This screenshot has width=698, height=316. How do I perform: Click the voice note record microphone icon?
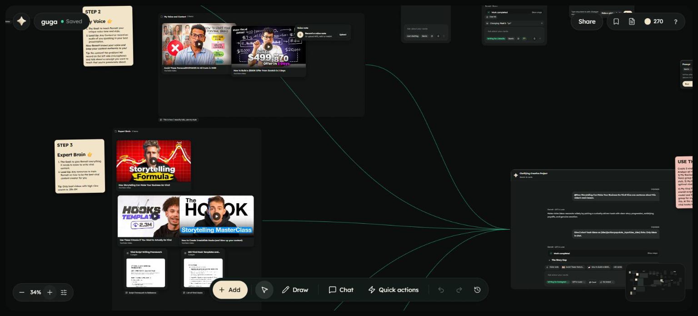(300, 35)
